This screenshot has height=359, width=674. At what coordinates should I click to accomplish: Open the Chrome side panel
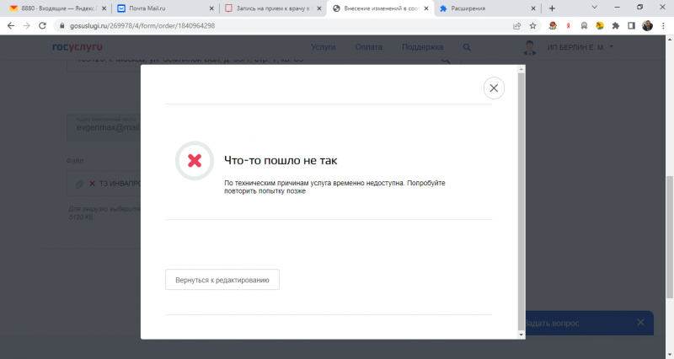631,25
